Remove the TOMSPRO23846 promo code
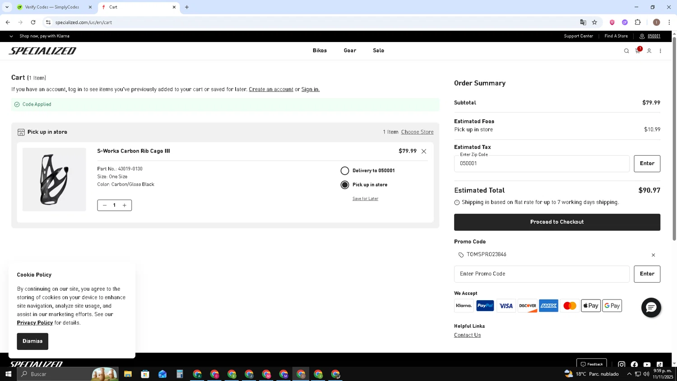The image size is (677, 381). [653, 255]
